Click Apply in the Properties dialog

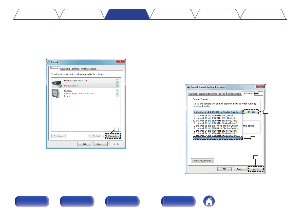(256, 169)
